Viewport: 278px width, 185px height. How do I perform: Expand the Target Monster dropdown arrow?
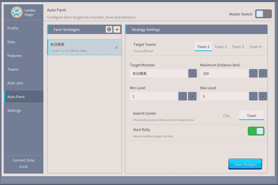pyautogui.click(x=192, y=73)
